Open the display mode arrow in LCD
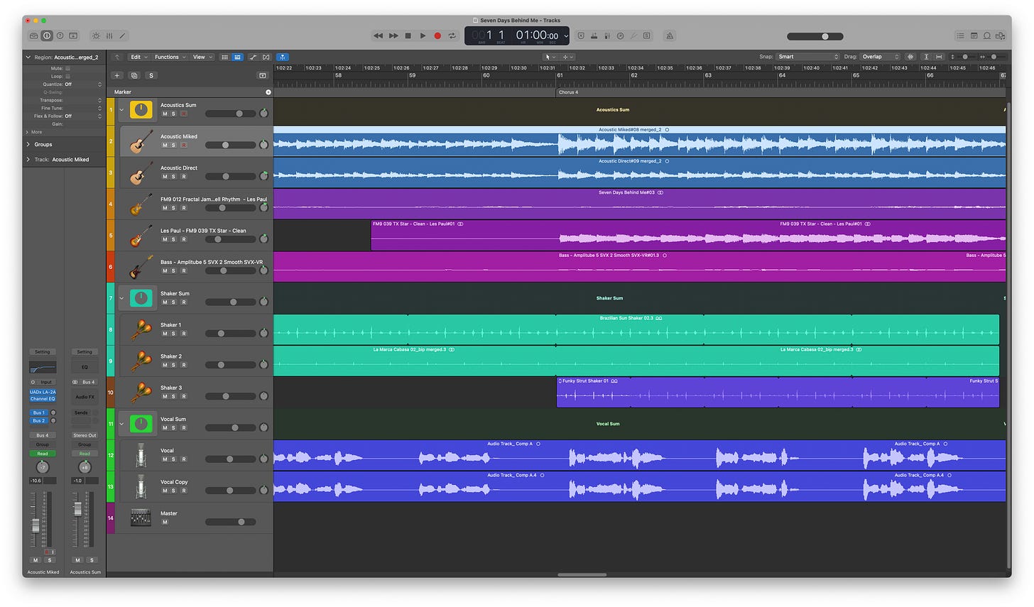The height and width of the screenshot is (607, 1034). point(565,35)
